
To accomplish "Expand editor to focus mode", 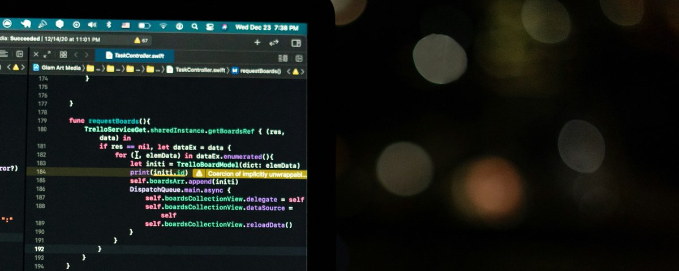I will (x=48, y=54).
